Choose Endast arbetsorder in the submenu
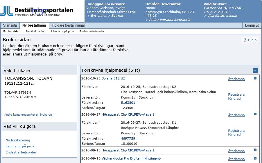This screenshot has height=163, width=262. [x=92, y=32]
